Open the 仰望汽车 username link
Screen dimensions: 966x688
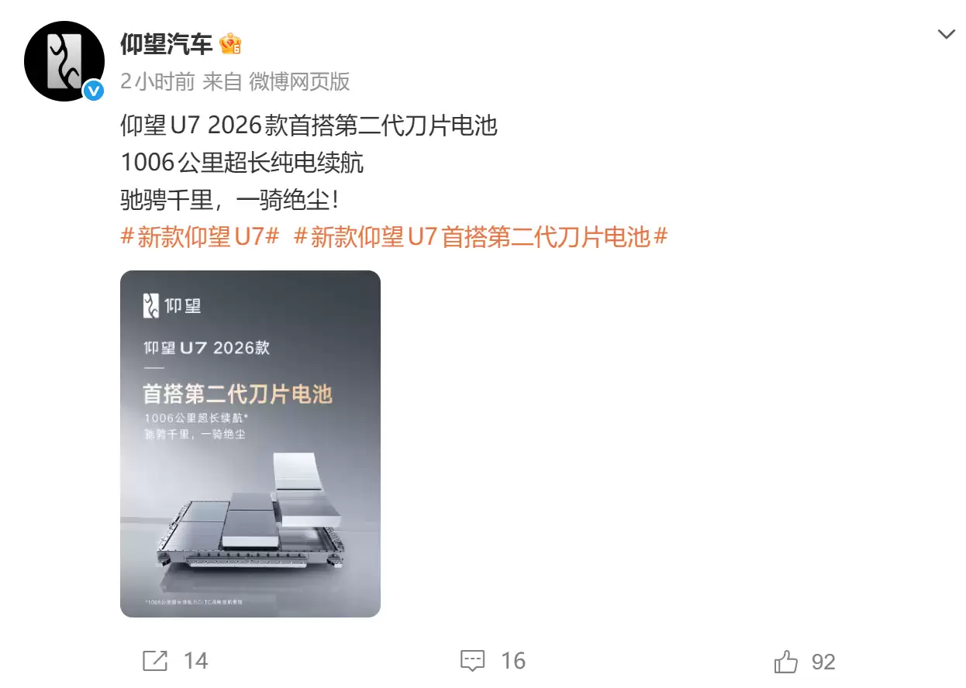point(166,44)
